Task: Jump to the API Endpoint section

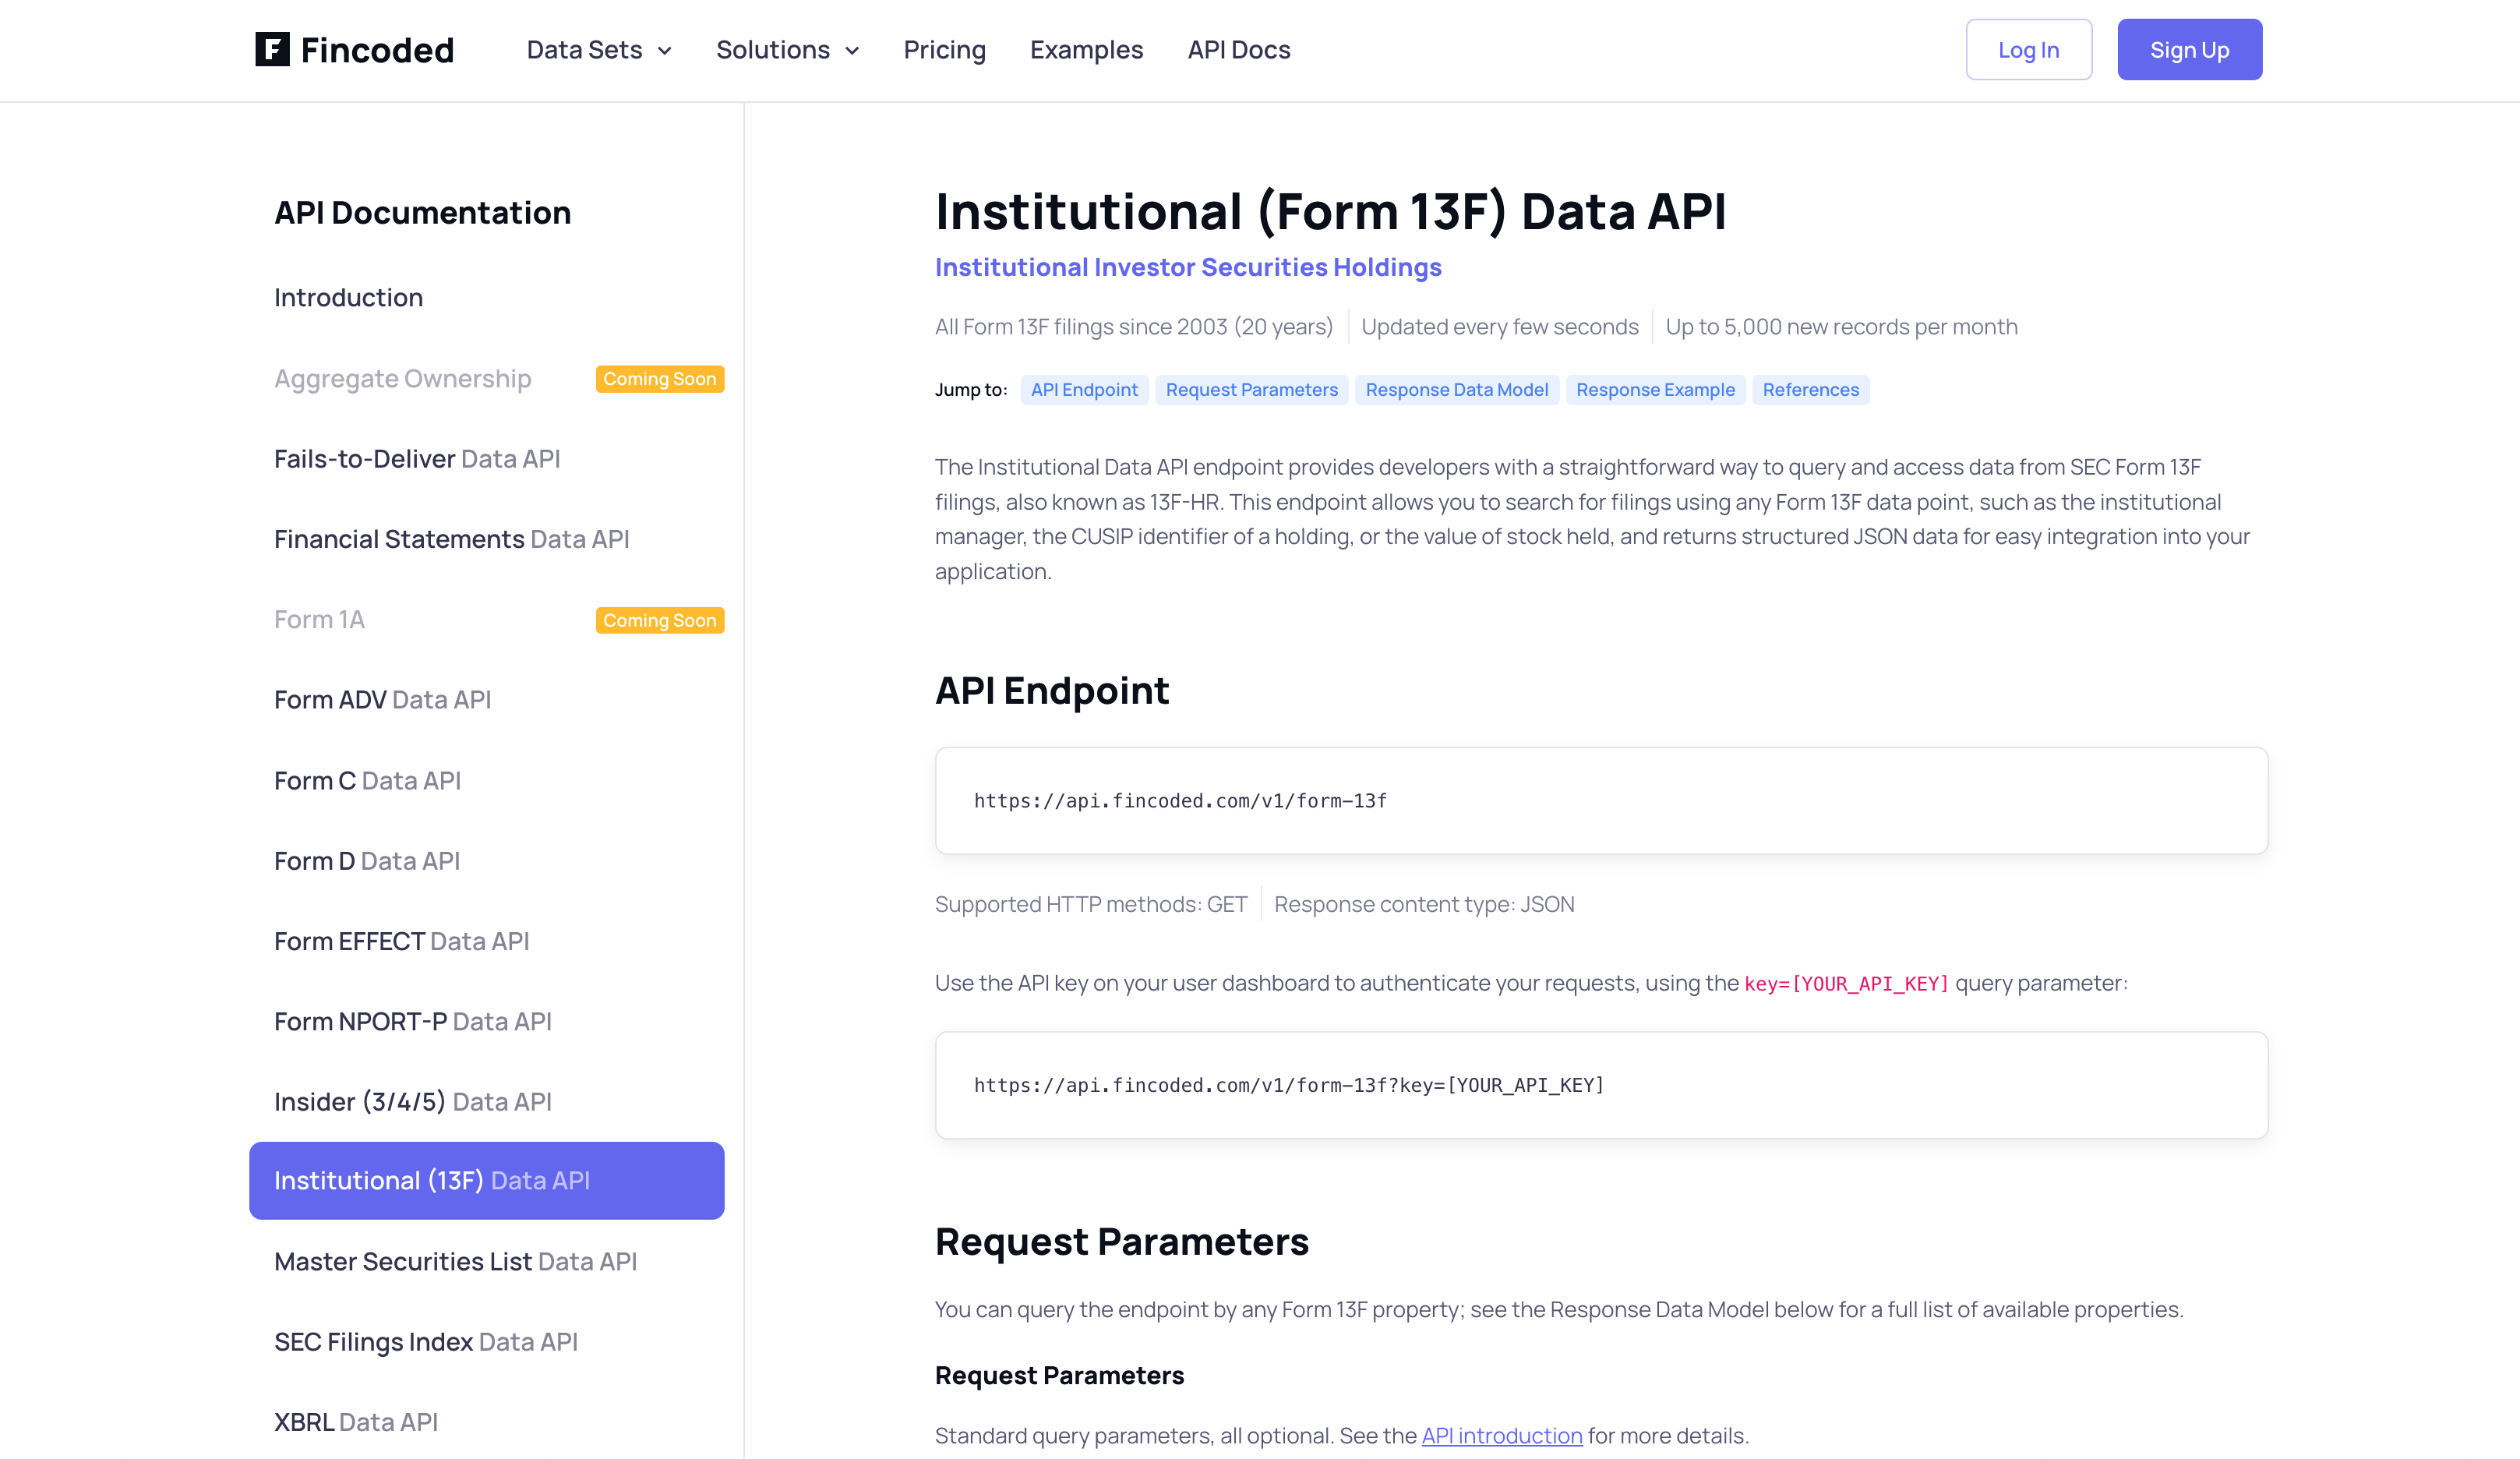Action: (1084, 390)
